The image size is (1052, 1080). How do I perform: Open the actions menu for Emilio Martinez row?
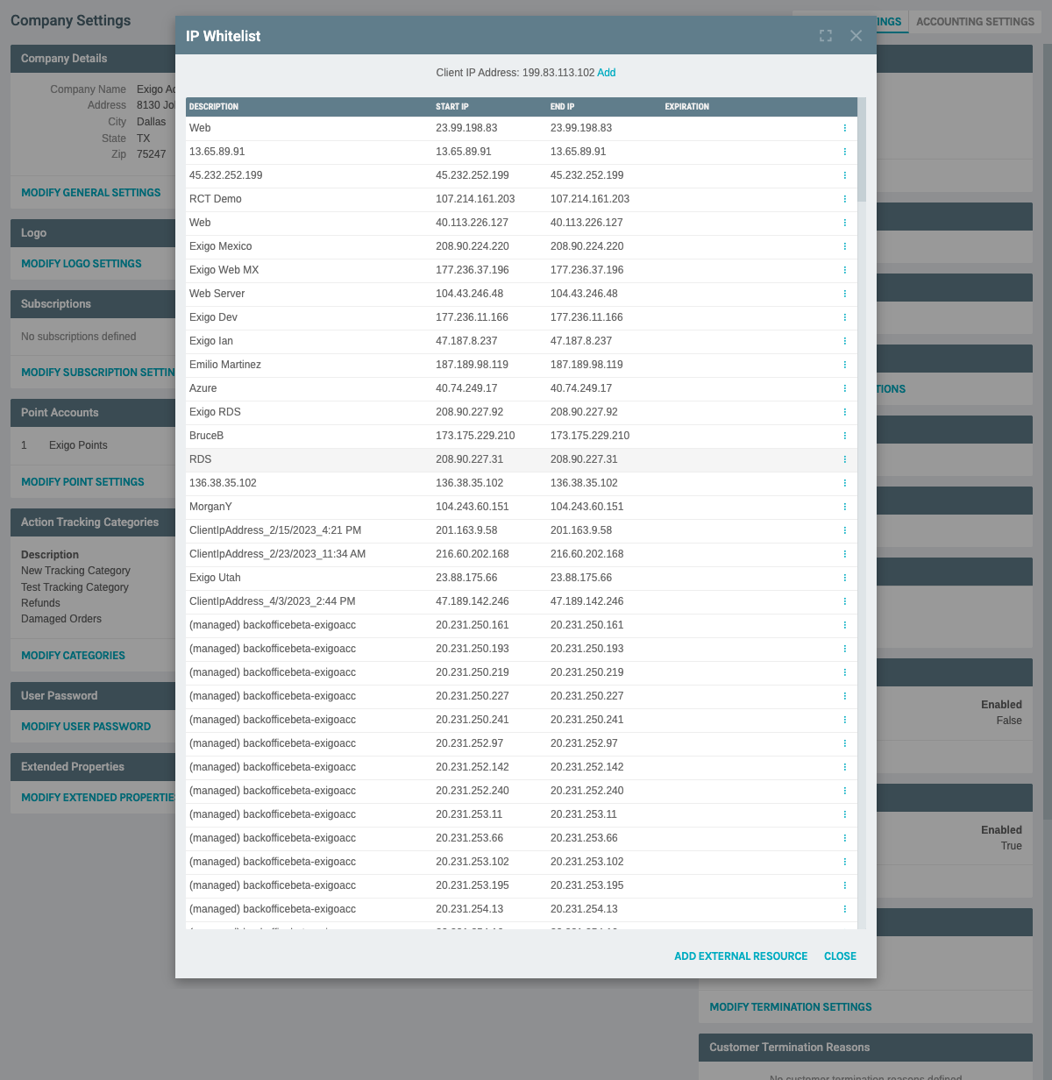844,365
